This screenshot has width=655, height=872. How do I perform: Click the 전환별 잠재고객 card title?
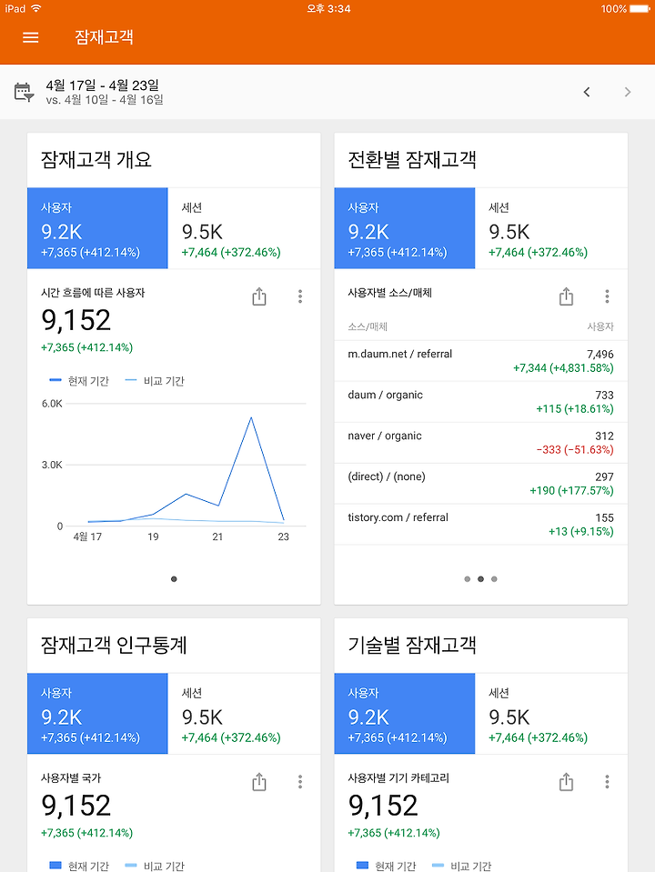point(412,160)
